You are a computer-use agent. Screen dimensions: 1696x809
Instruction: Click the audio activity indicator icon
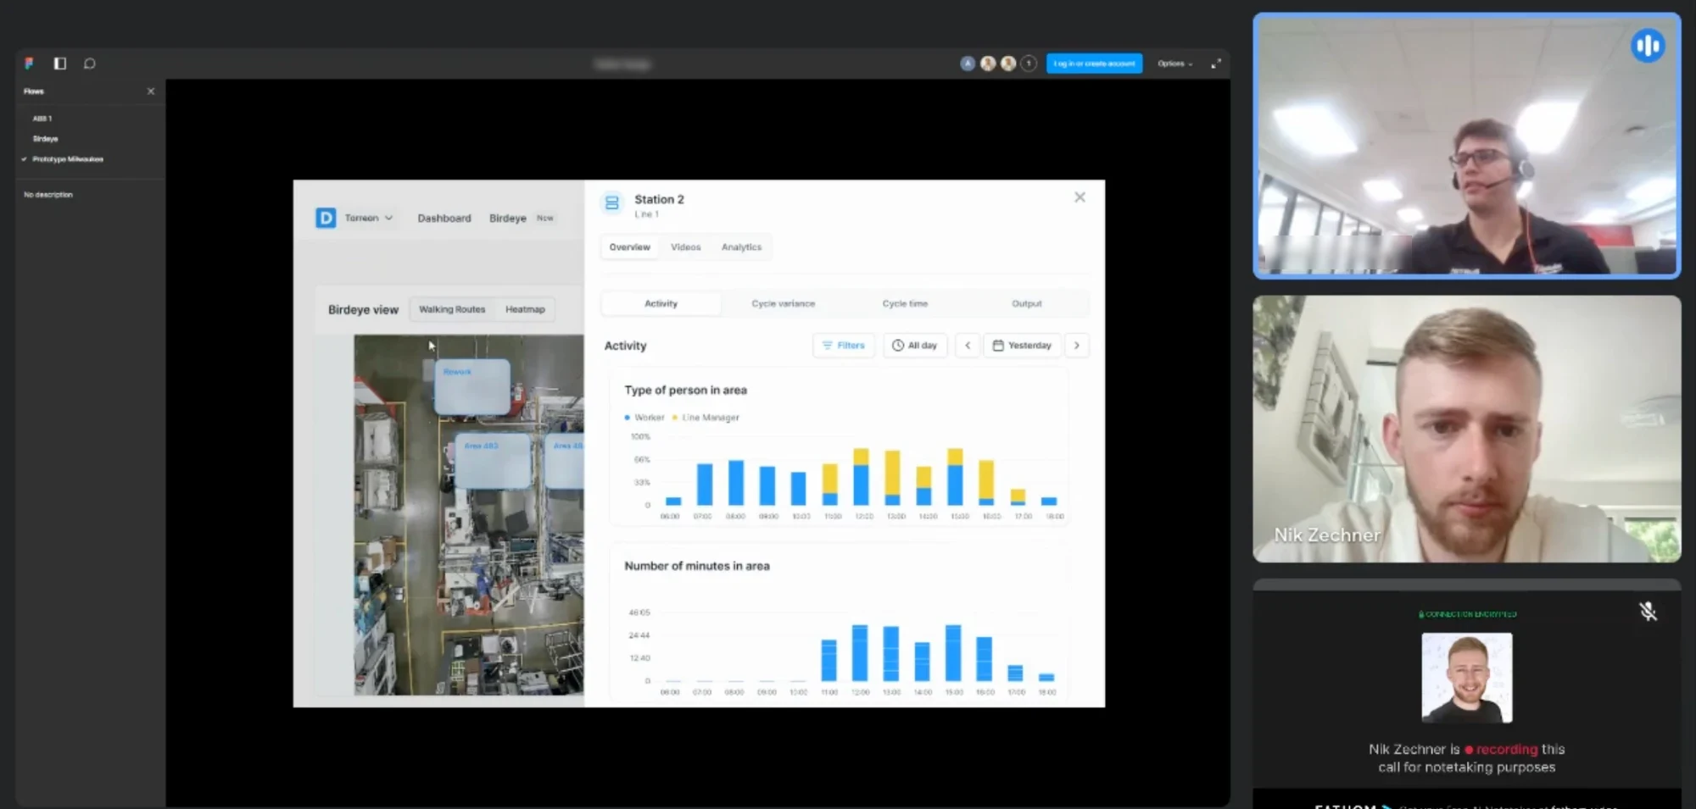[1648, 46]
